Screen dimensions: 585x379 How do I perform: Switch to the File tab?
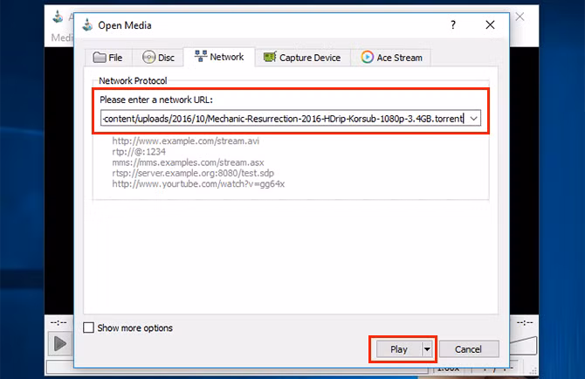tap(107, 58)
